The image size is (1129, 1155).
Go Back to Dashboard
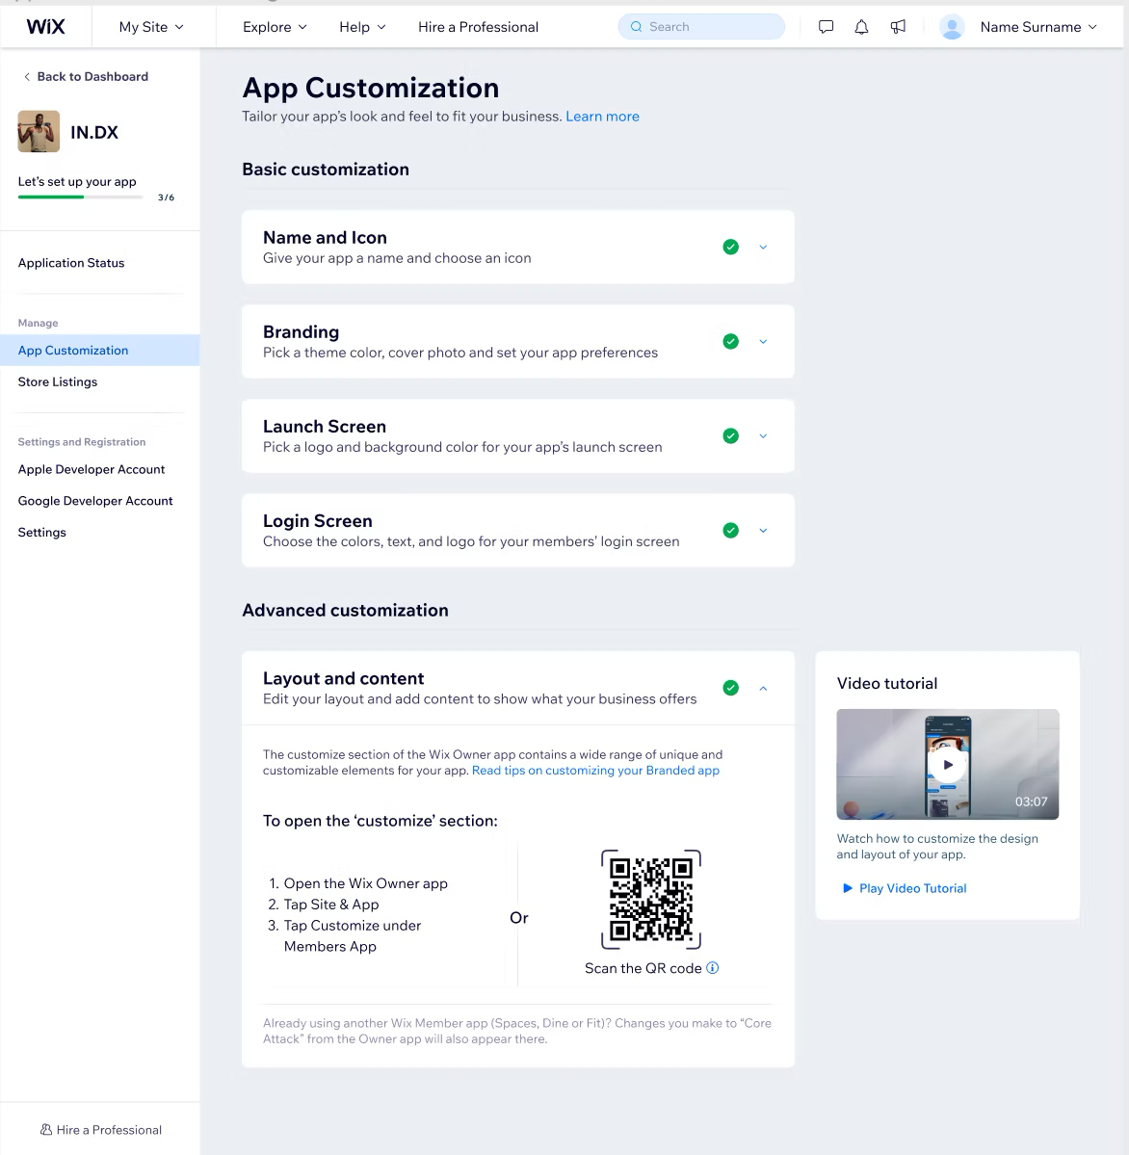pos(86,77)
